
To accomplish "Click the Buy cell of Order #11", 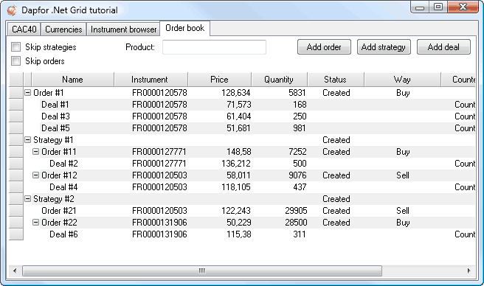I will pyautogui.click(x=403, y=152).
